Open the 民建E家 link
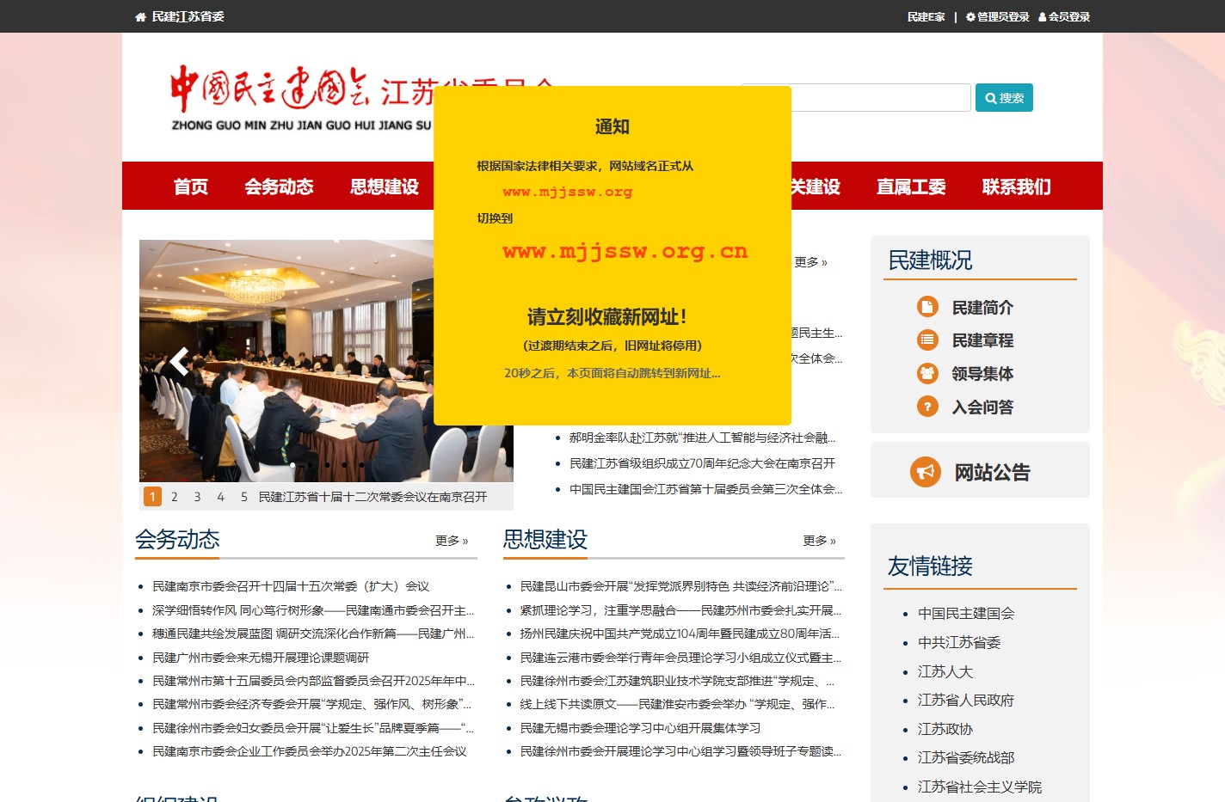The image size is (1225, 802). [x=926, y=16]
